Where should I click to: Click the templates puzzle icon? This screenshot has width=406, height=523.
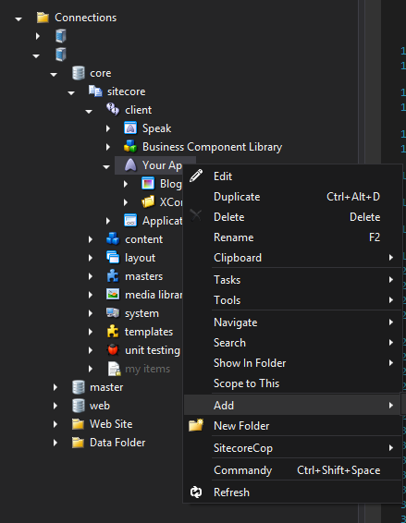[113, 331]
